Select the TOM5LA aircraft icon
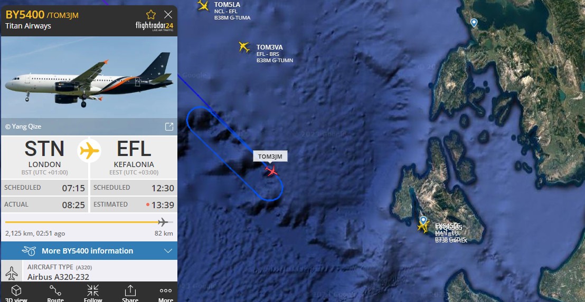Image resolution: width=585 pixels, height=302 pixels. (x=203, y=6)
